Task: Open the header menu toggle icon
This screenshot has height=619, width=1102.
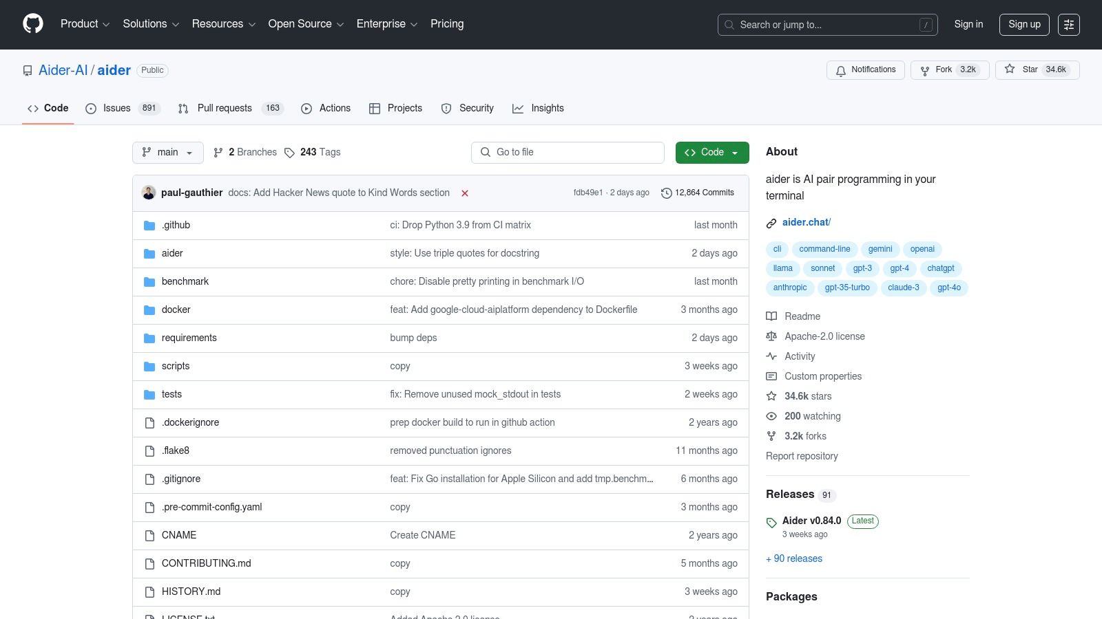Action: click(x=1069, y=25)
